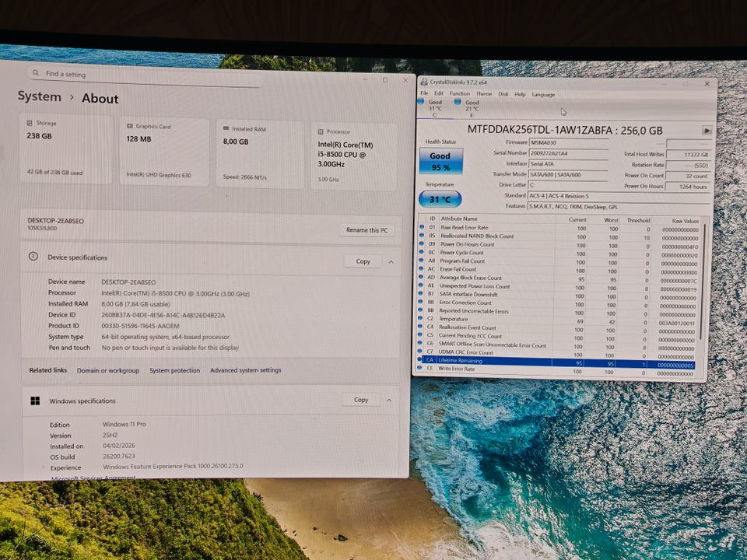This screenshot has width=747, height=560.
Task: Click the SMART attribute list scrollbar
Action: 703,281
